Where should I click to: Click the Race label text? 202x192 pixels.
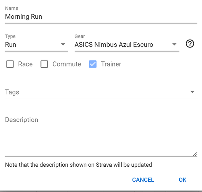coord(25,64)
